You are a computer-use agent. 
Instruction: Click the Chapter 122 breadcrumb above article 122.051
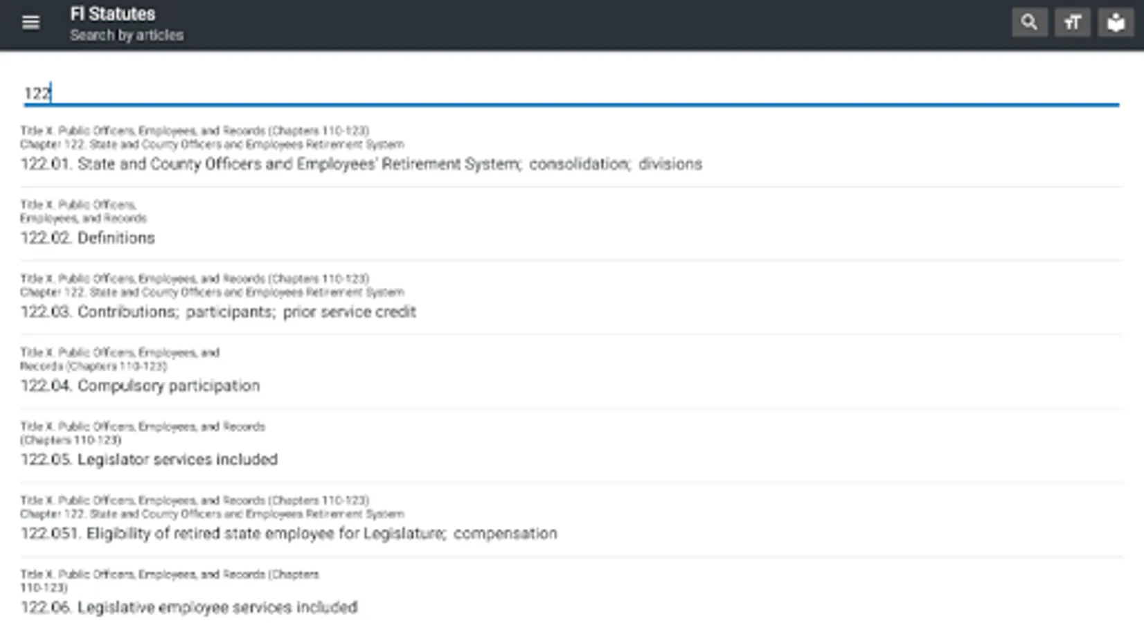(x=212, y=514)
